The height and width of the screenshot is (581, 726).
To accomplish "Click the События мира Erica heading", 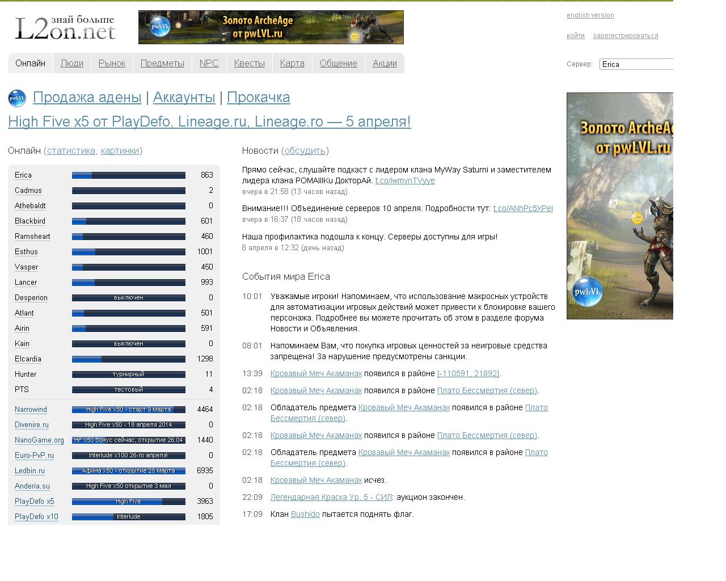I will coord(286,277).
